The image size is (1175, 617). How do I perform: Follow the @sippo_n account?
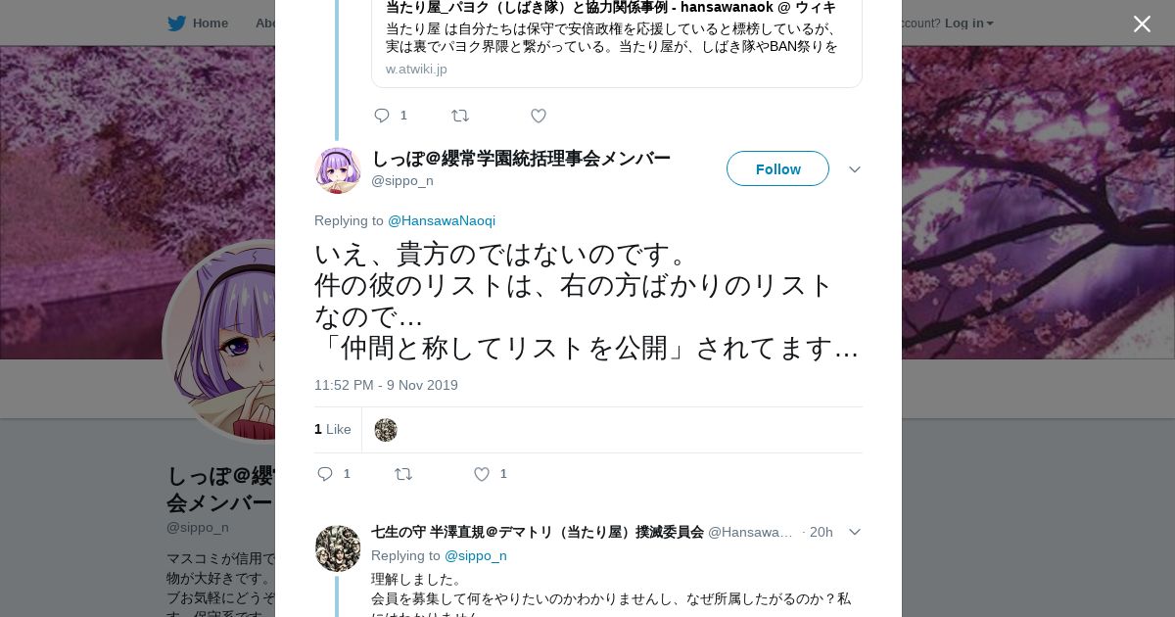(777, 168)
